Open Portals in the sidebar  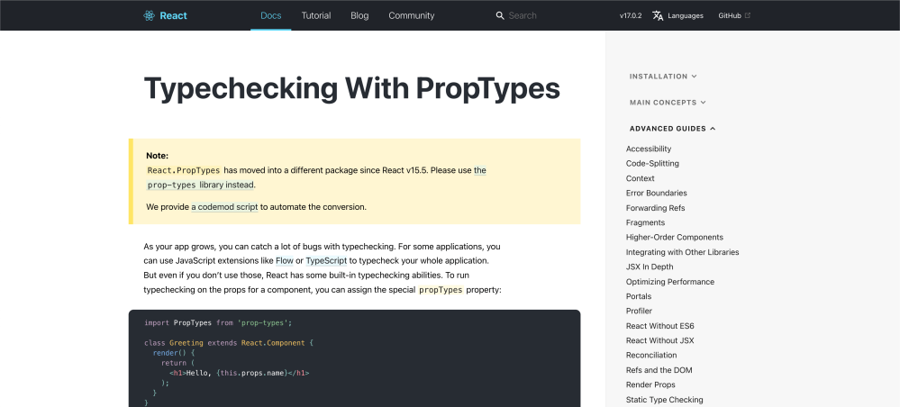[x=639, y=296]
